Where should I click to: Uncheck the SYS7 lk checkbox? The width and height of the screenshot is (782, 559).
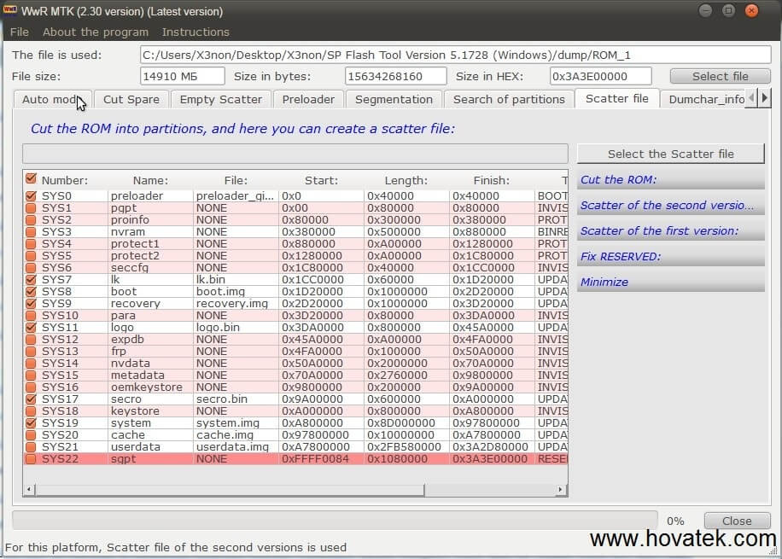coord(31,280)
